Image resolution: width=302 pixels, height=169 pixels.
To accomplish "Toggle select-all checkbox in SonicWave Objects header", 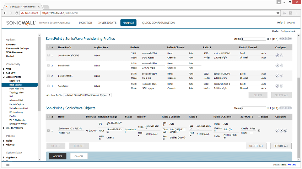I will [48, 117].
